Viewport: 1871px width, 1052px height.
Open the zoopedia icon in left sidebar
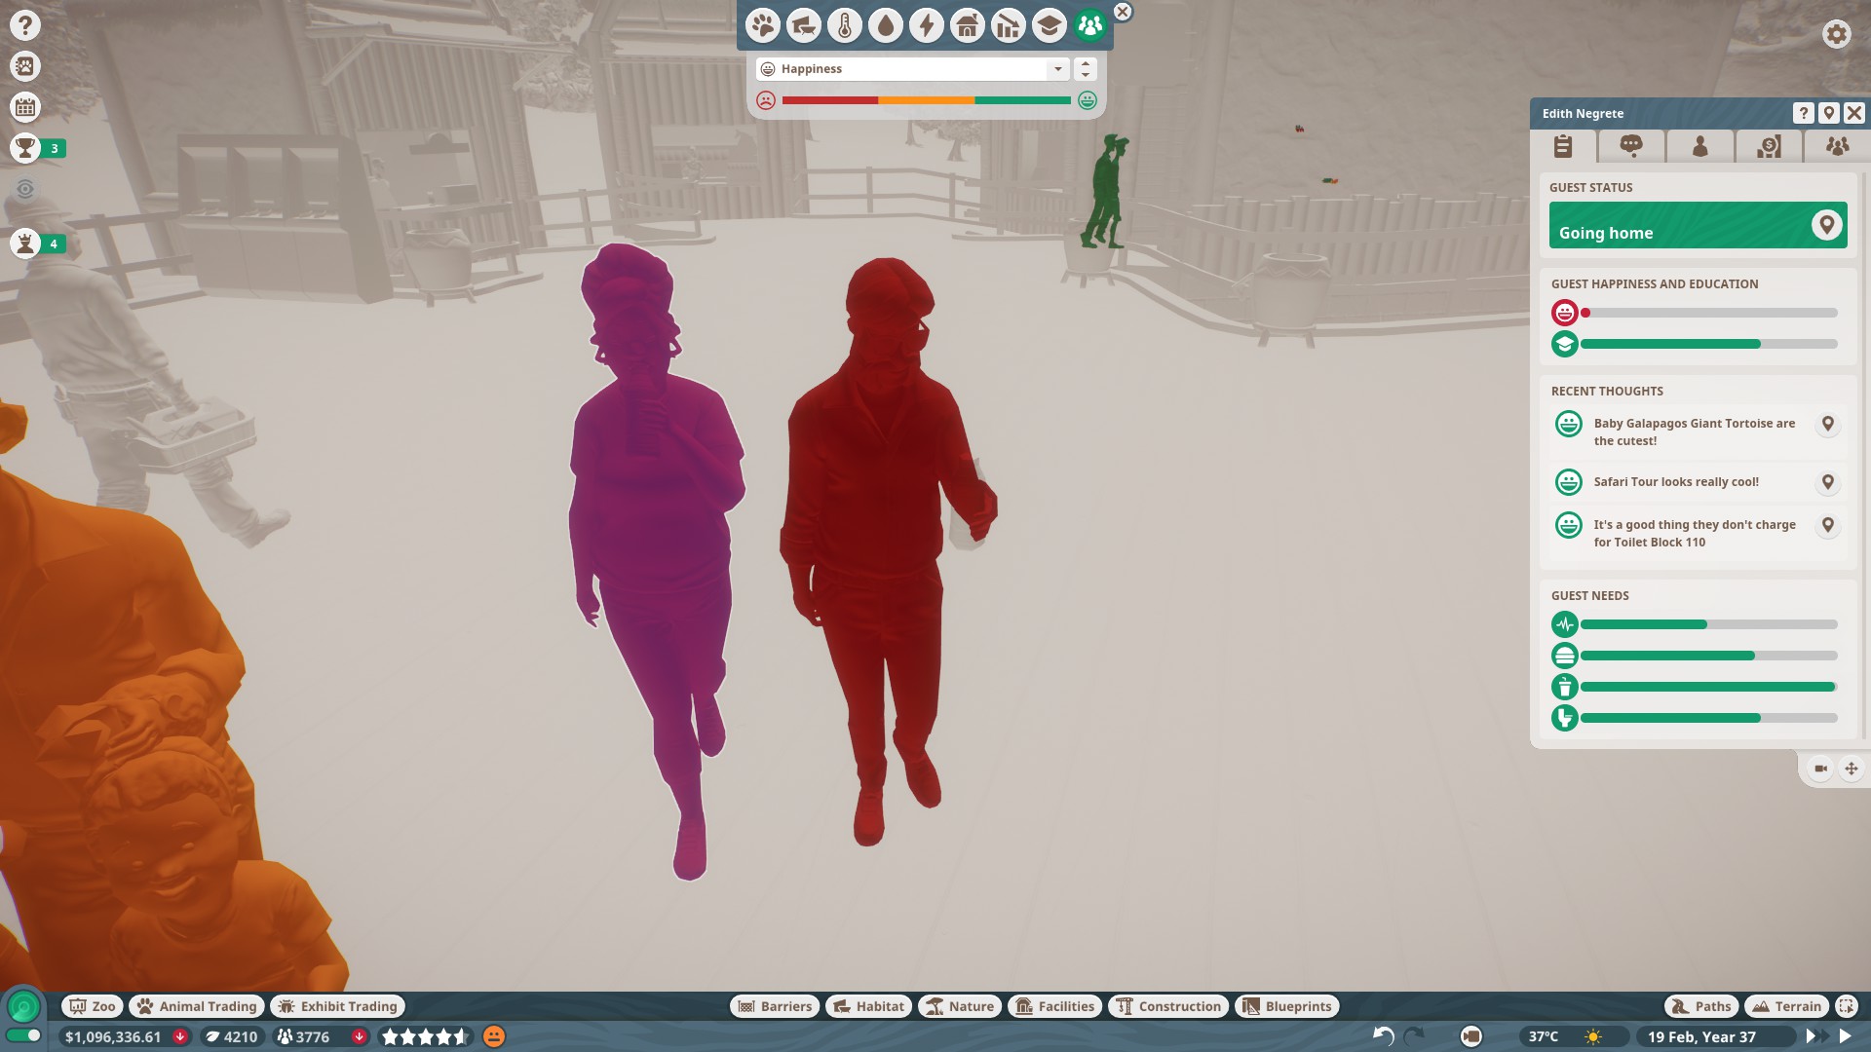pyautogui.click(x=25, y=66)
